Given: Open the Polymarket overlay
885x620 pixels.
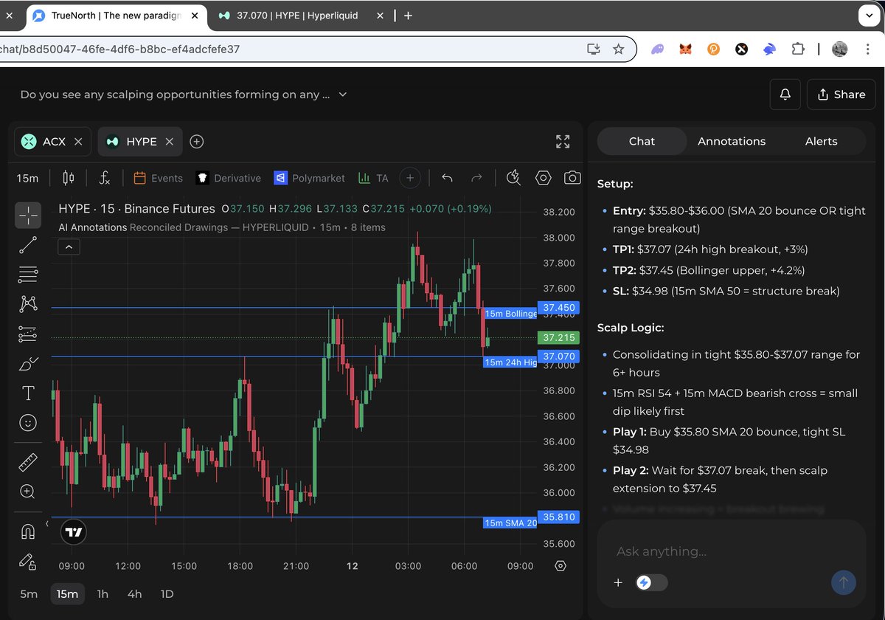Looking at the screenshot, I should pyautogui.click(x=309, y=178).
